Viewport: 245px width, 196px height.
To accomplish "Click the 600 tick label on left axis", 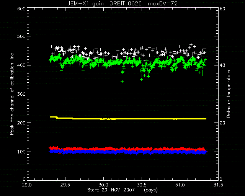I will pyautogui.click(x=21, y=9).
